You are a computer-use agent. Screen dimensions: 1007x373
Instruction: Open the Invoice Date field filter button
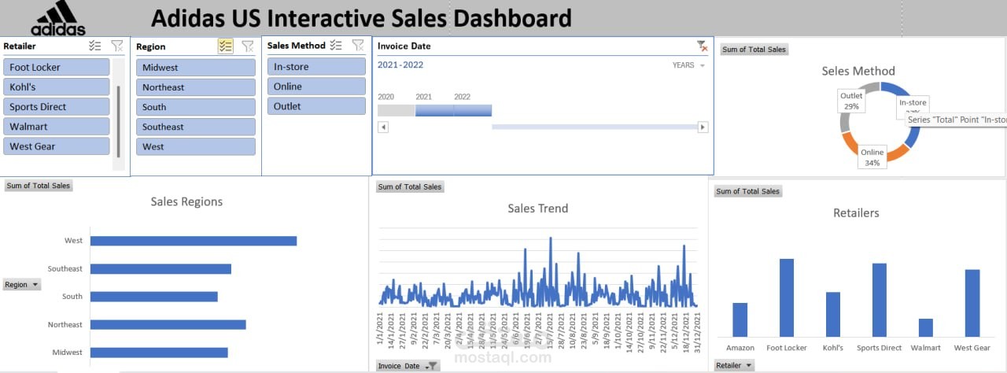click(x=408, y=366)
